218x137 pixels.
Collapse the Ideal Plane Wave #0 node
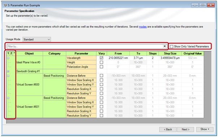point(8,58)
